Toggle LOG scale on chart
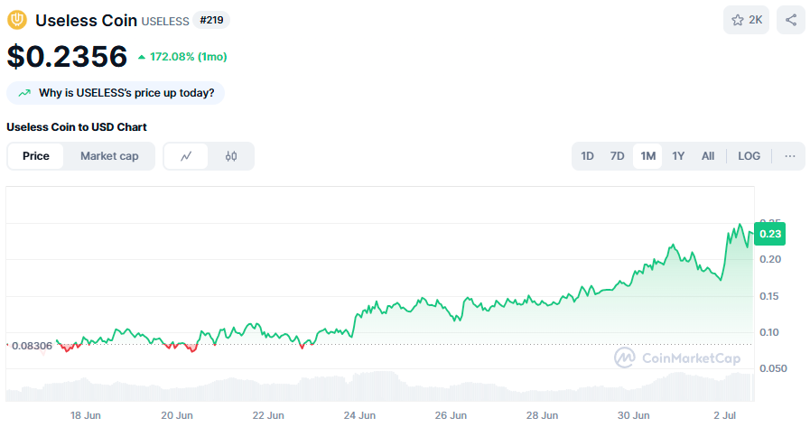This screenshot has width=810, height=427. (749, 156)
